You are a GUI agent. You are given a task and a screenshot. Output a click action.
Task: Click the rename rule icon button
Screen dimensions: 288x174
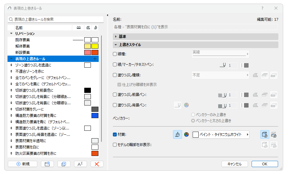pos(80,164)
